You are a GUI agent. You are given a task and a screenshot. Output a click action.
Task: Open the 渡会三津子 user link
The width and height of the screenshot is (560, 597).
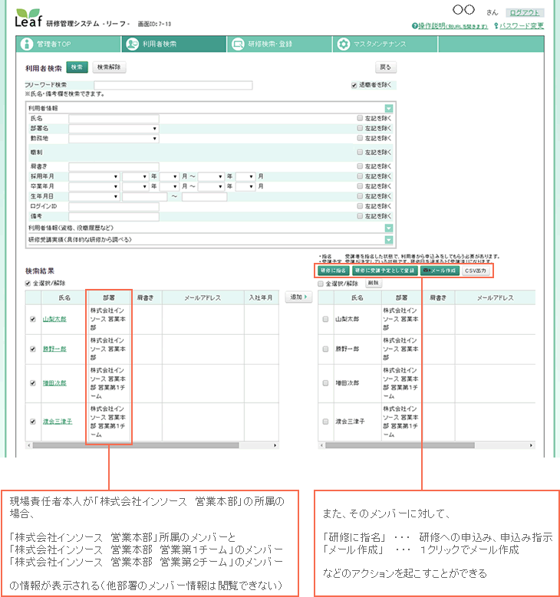click(58, 422)
